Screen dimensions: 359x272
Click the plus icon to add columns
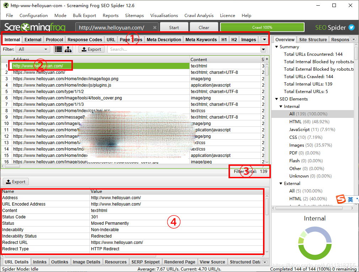pos(267,59)
